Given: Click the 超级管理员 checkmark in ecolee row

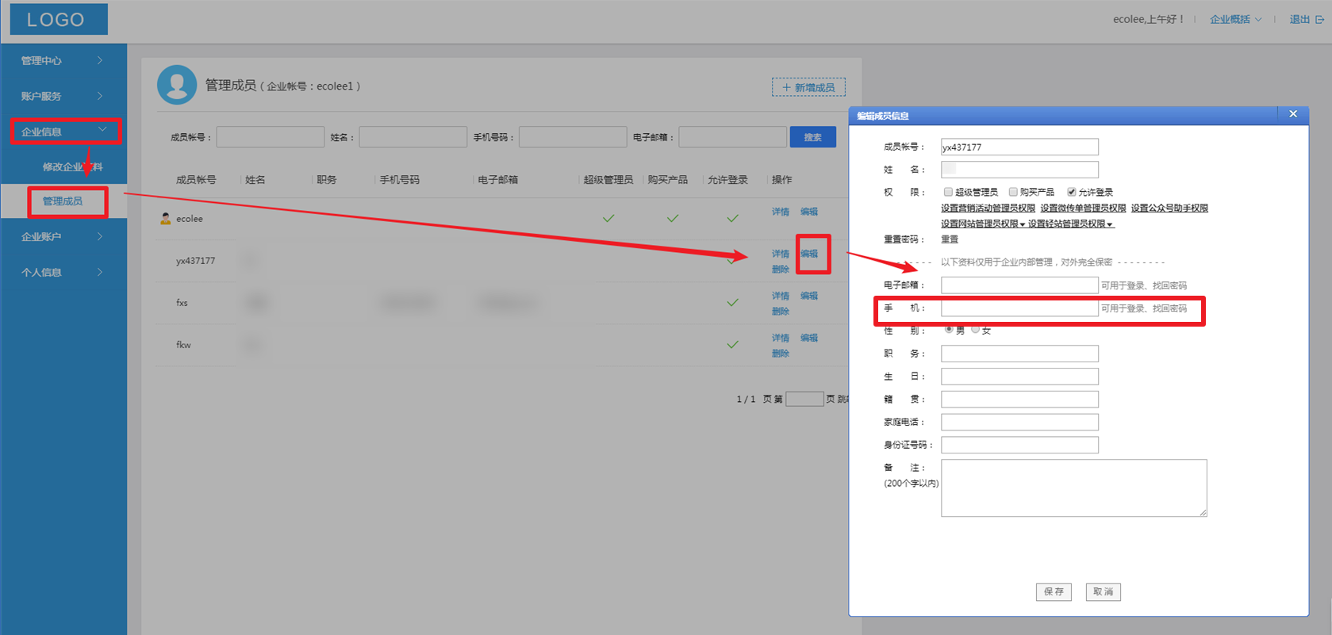Looking at the screenshot, I should 608,219.
